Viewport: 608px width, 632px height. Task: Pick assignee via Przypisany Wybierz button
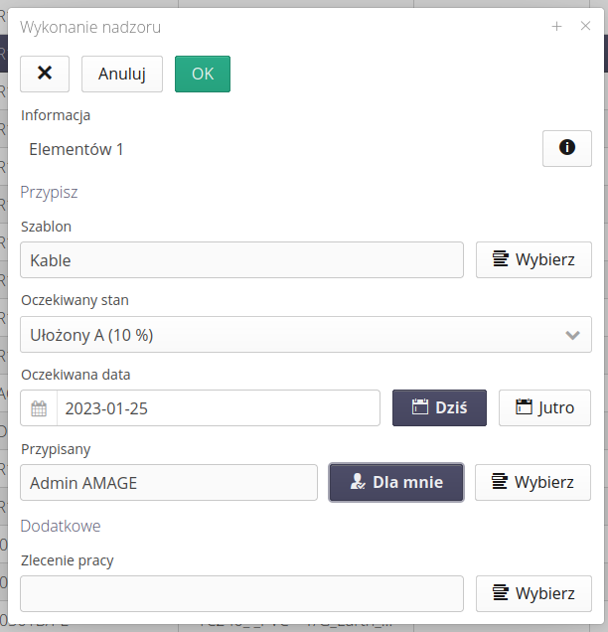point(533,483)
